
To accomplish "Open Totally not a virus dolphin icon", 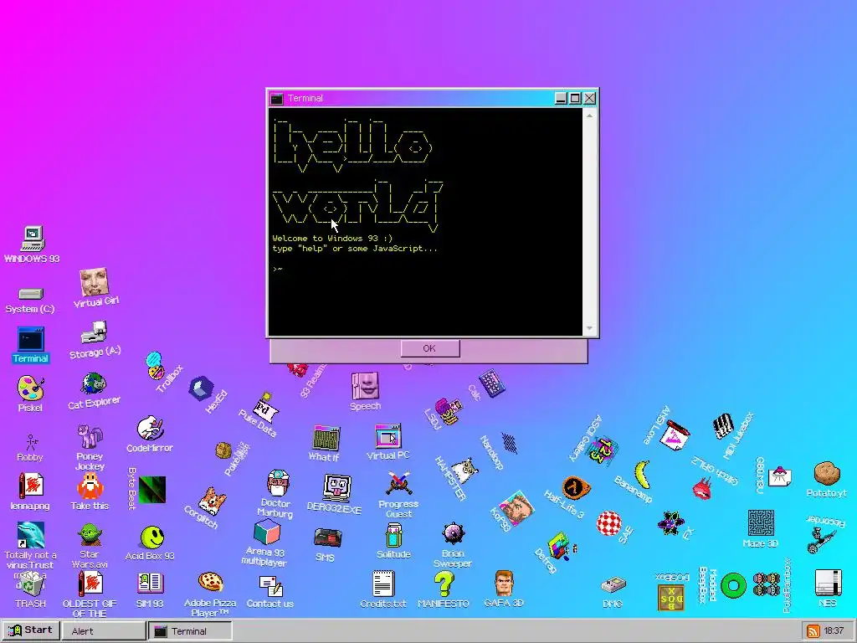I will (x=31, y=535).
